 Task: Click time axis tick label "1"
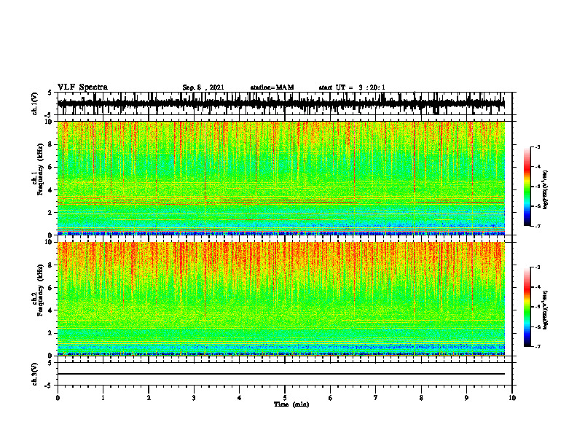pos(103,398)
